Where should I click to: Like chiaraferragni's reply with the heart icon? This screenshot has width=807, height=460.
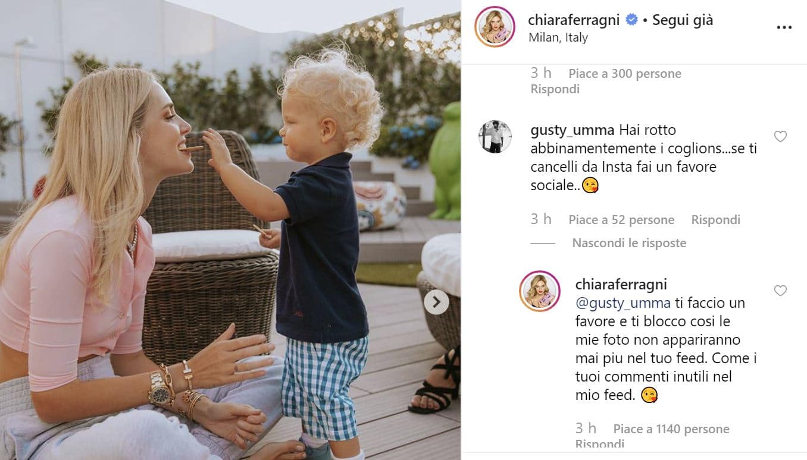point(780,291)
